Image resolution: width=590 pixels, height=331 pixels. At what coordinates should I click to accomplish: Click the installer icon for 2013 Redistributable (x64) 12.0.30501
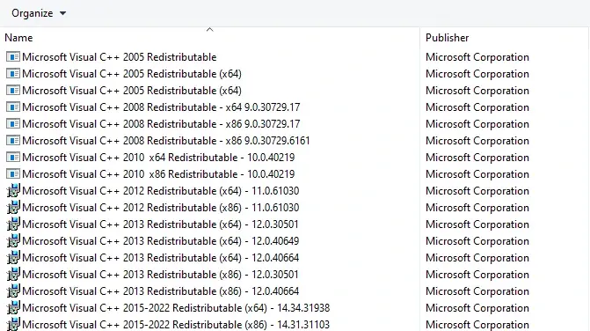pyautogui.click(x=13, y=224)
